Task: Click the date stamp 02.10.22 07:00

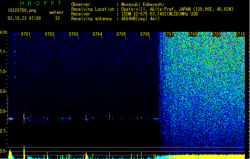Action: (24, 18)
